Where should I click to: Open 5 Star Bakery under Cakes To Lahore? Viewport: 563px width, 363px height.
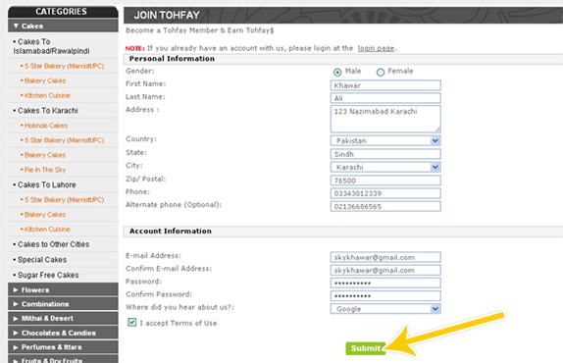click(64, 200)
